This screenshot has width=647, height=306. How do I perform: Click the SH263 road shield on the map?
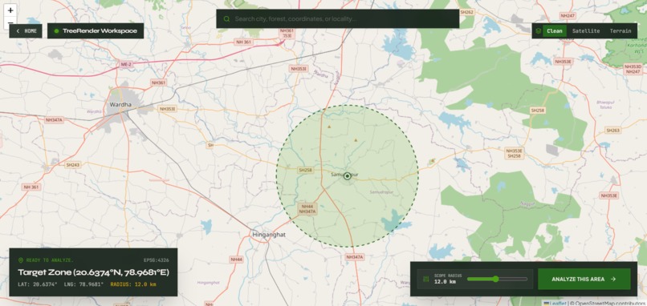click(x=612, y=130)
